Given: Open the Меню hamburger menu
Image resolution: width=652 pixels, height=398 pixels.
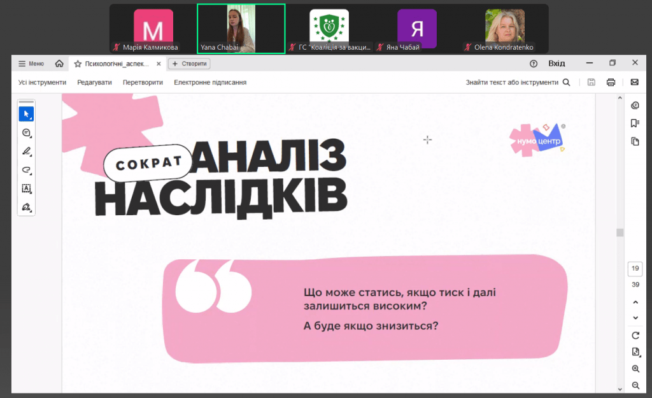Looking at the screenshot, I should [x=31, y=64].
